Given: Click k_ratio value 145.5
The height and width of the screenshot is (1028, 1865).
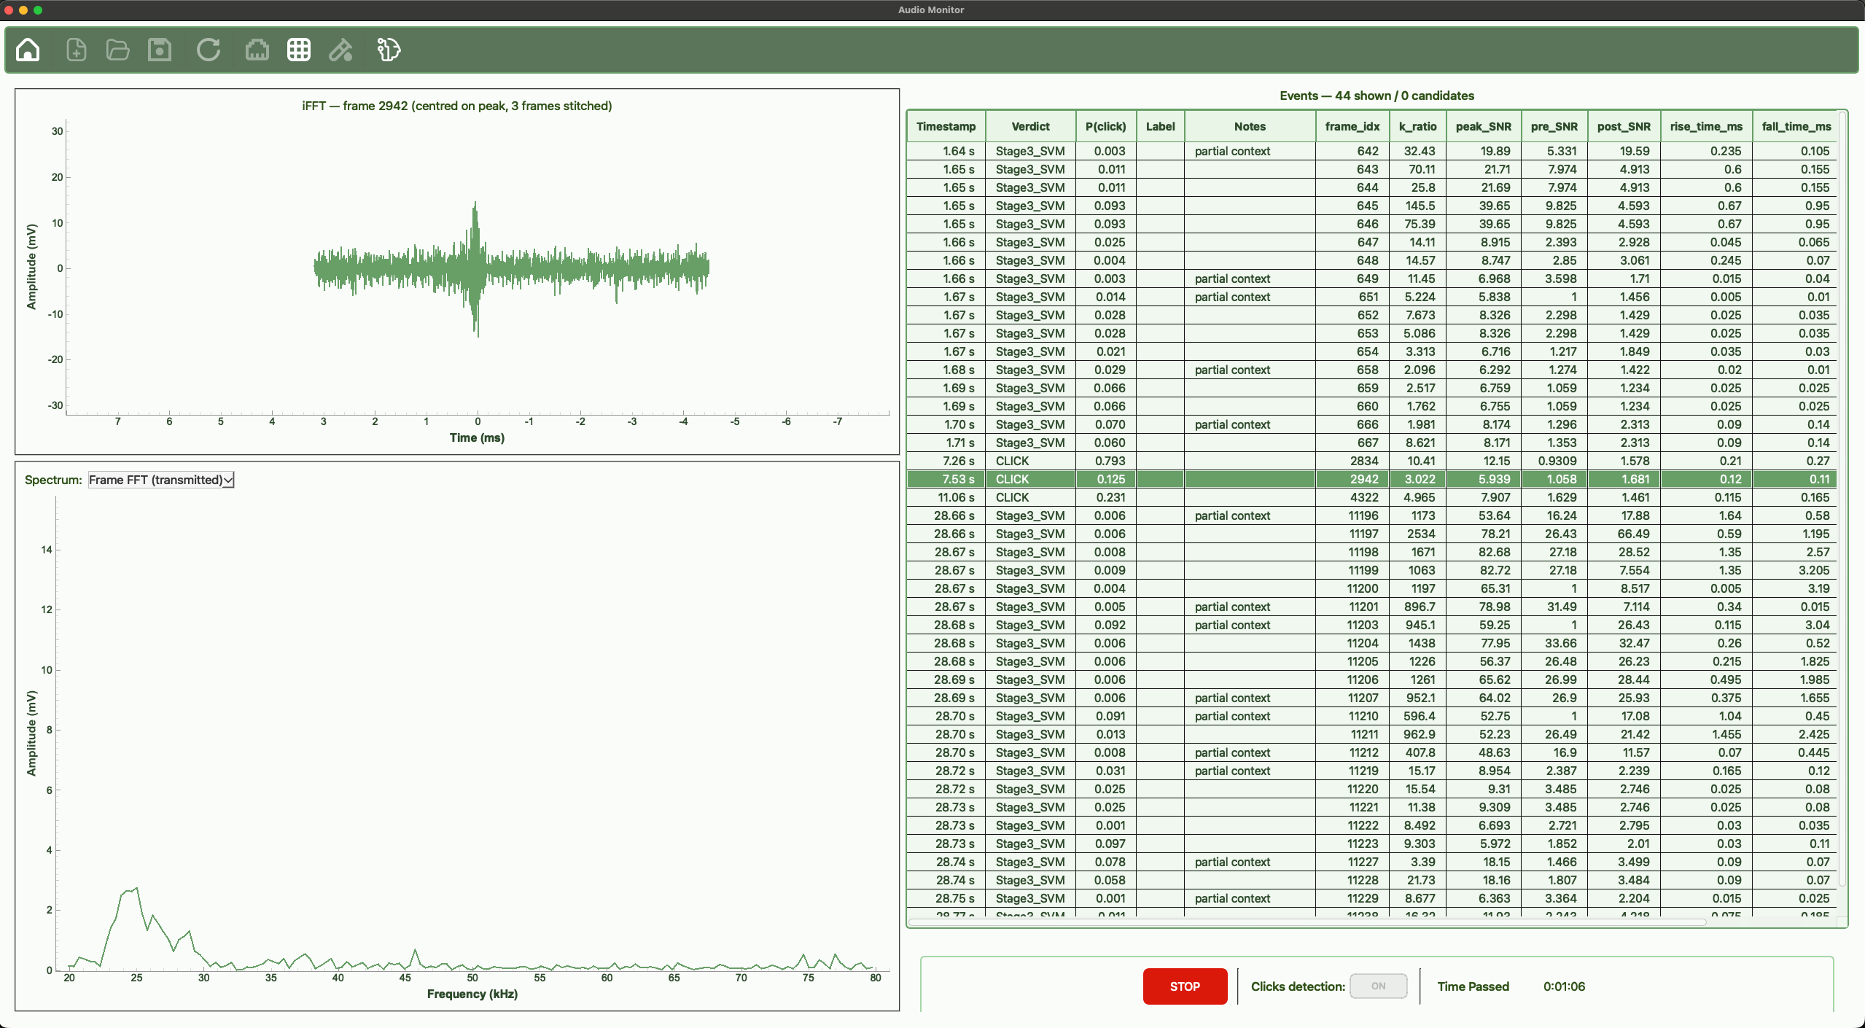Looking at the screenshot, I should pos(1418,206).
